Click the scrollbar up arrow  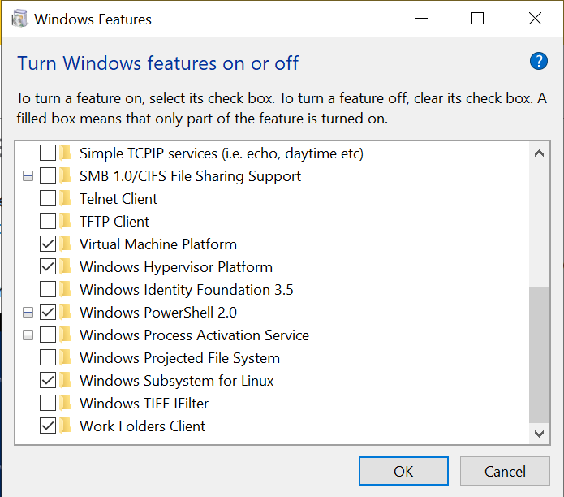point(539,152)
